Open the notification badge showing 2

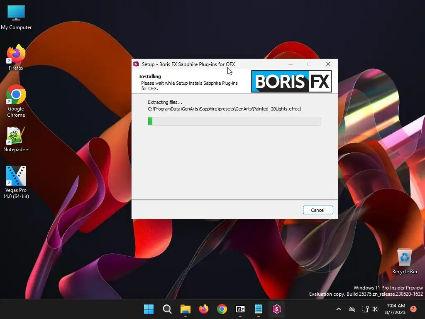point(413,309)
